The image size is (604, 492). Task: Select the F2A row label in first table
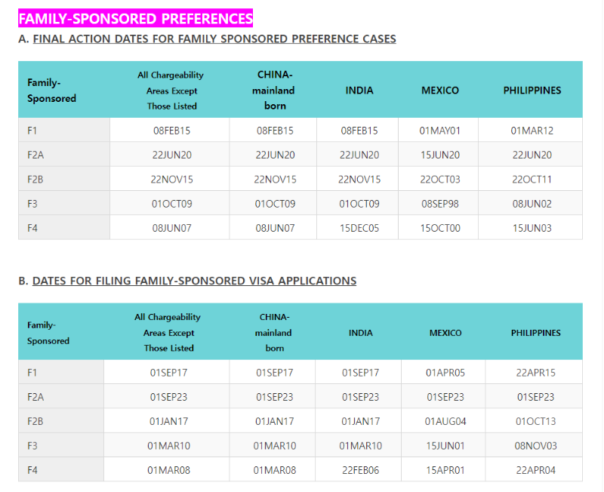coord(35,155)
